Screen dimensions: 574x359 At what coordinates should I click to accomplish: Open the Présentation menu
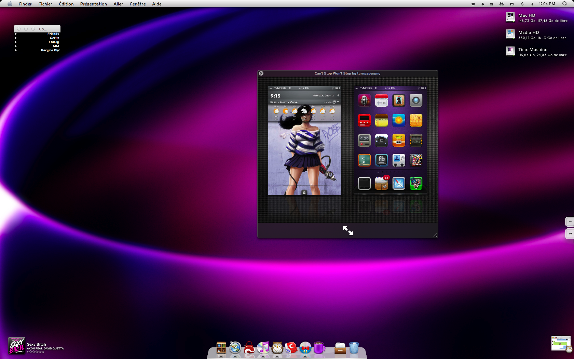[94, 4]
